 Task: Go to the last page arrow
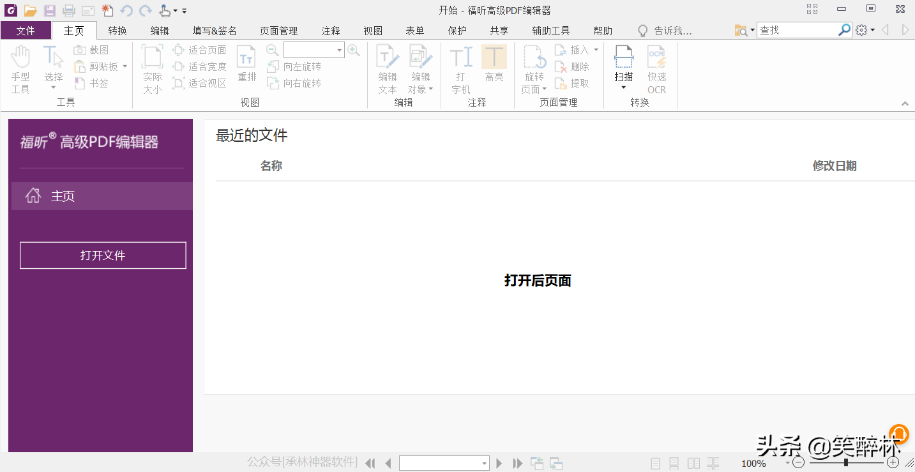click(x=518, y=463)
